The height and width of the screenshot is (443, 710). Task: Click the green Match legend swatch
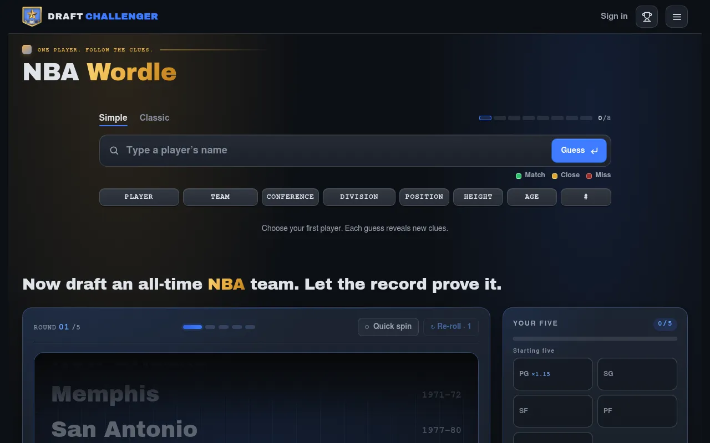point(519,176)
